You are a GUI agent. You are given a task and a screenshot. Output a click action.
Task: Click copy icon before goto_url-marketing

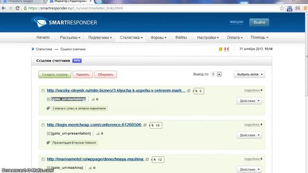(x=49, y=99)
